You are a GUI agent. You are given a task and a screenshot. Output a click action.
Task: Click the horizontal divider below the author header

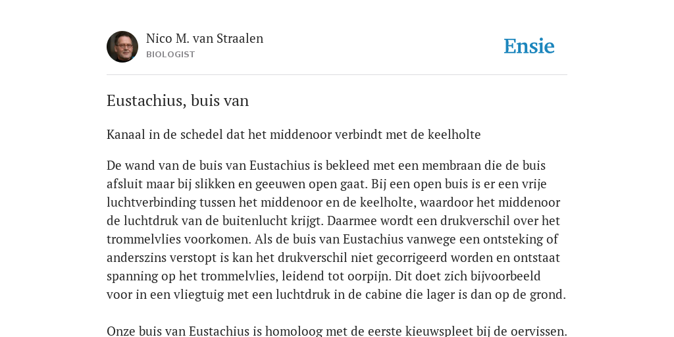tap(337, 75)
